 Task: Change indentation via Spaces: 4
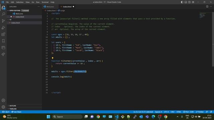point(158,112)
